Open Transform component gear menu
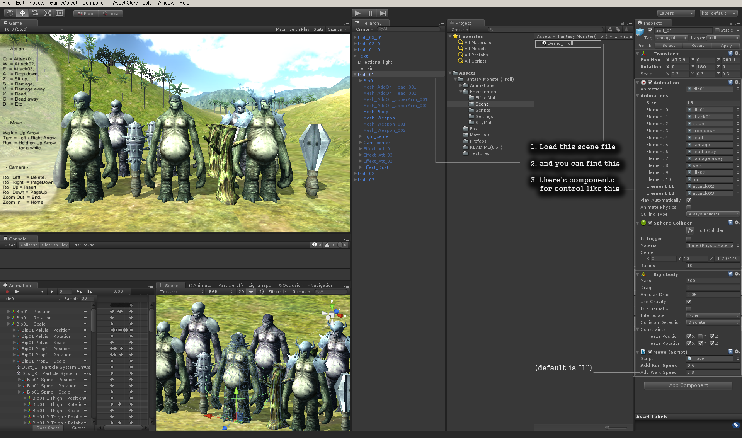742x438 pixels. point(737,53)
